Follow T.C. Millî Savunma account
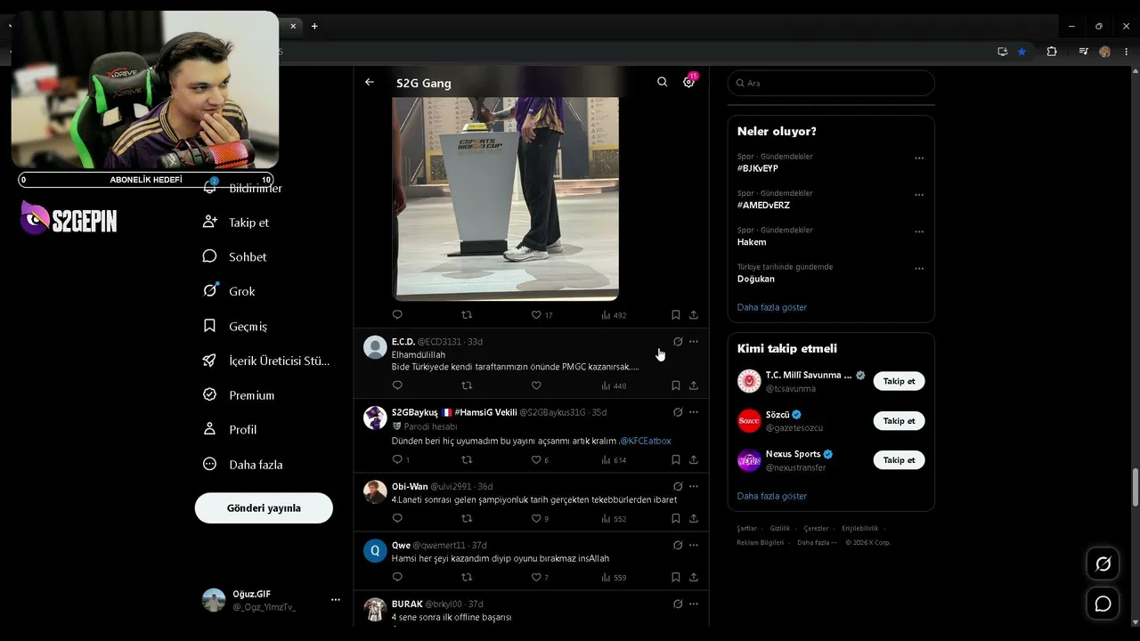 click(899, 381)
